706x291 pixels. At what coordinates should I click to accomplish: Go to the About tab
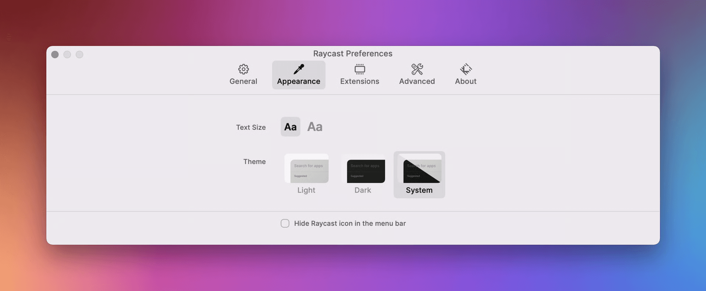[x=466, y=75]
